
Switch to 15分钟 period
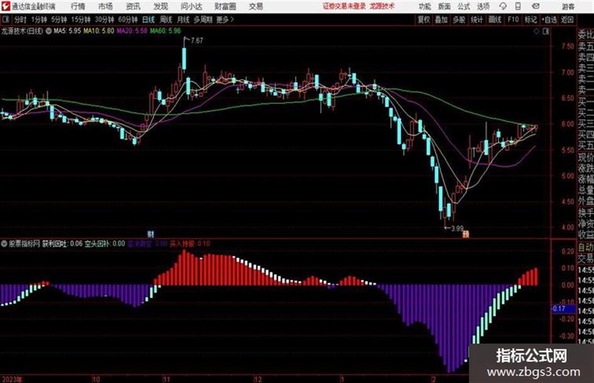[x=80, y=19]
